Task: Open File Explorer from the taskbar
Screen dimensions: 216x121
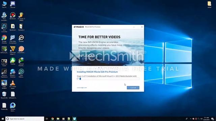Action: (58, 119)
